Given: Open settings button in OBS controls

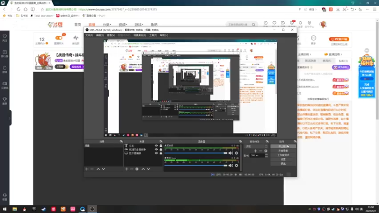Looking at the screenshot, I should [x=283, y=160].
